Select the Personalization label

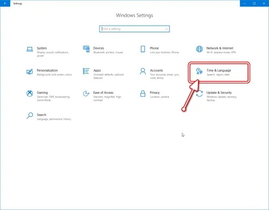(47, 71)
